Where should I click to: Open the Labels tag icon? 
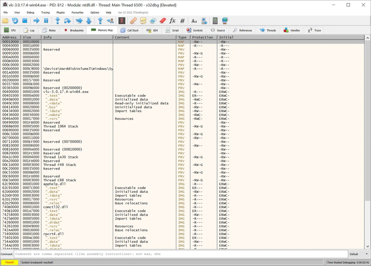(x=153, y=21)
